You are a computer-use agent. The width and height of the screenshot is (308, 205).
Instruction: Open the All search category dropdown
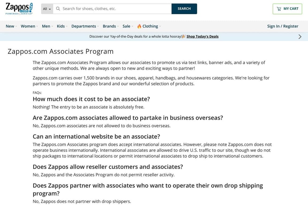pyautogui.click(x=47, y=9)
